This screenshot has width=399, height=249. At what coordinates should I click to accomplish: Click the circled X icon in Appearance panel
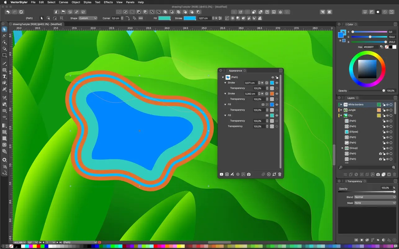(269, 174)
